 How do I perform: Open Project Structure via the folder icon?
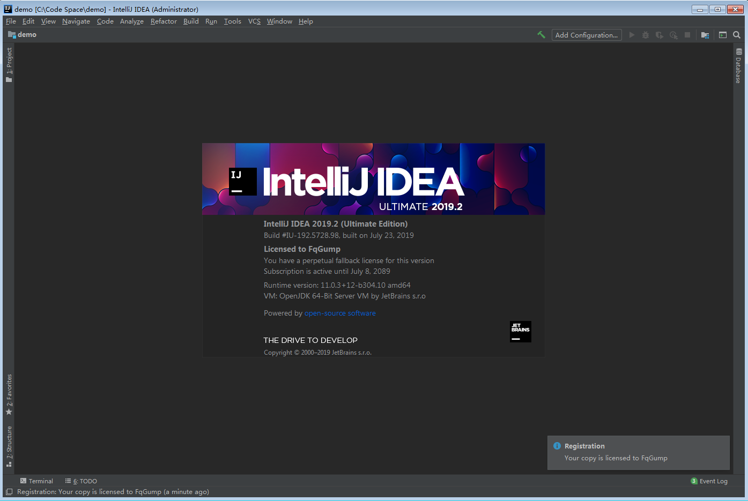705,35
